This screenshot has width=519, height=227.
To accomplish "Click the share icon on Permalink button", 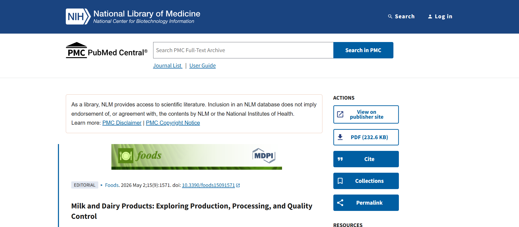I will (x=340, y=203).
